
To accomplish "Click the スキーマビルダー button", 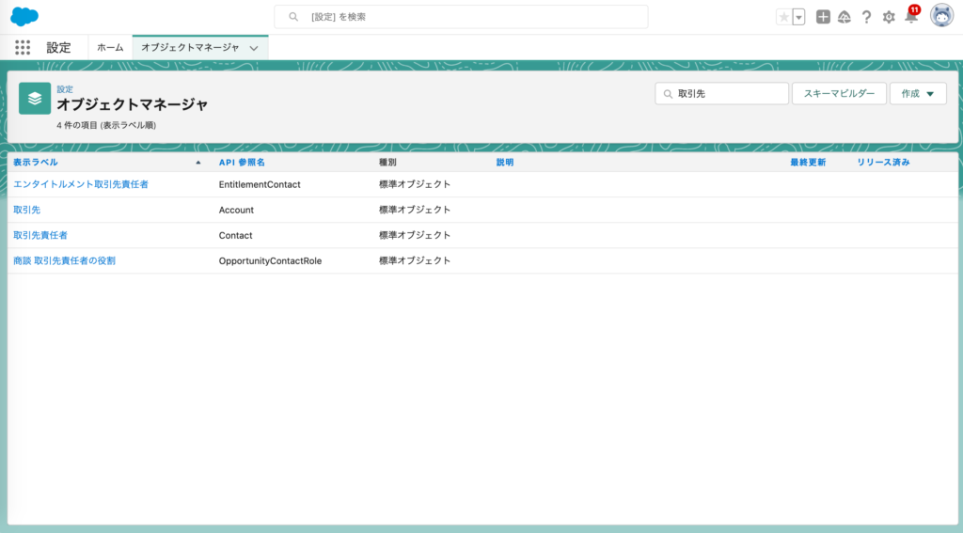I will [839, 94].
